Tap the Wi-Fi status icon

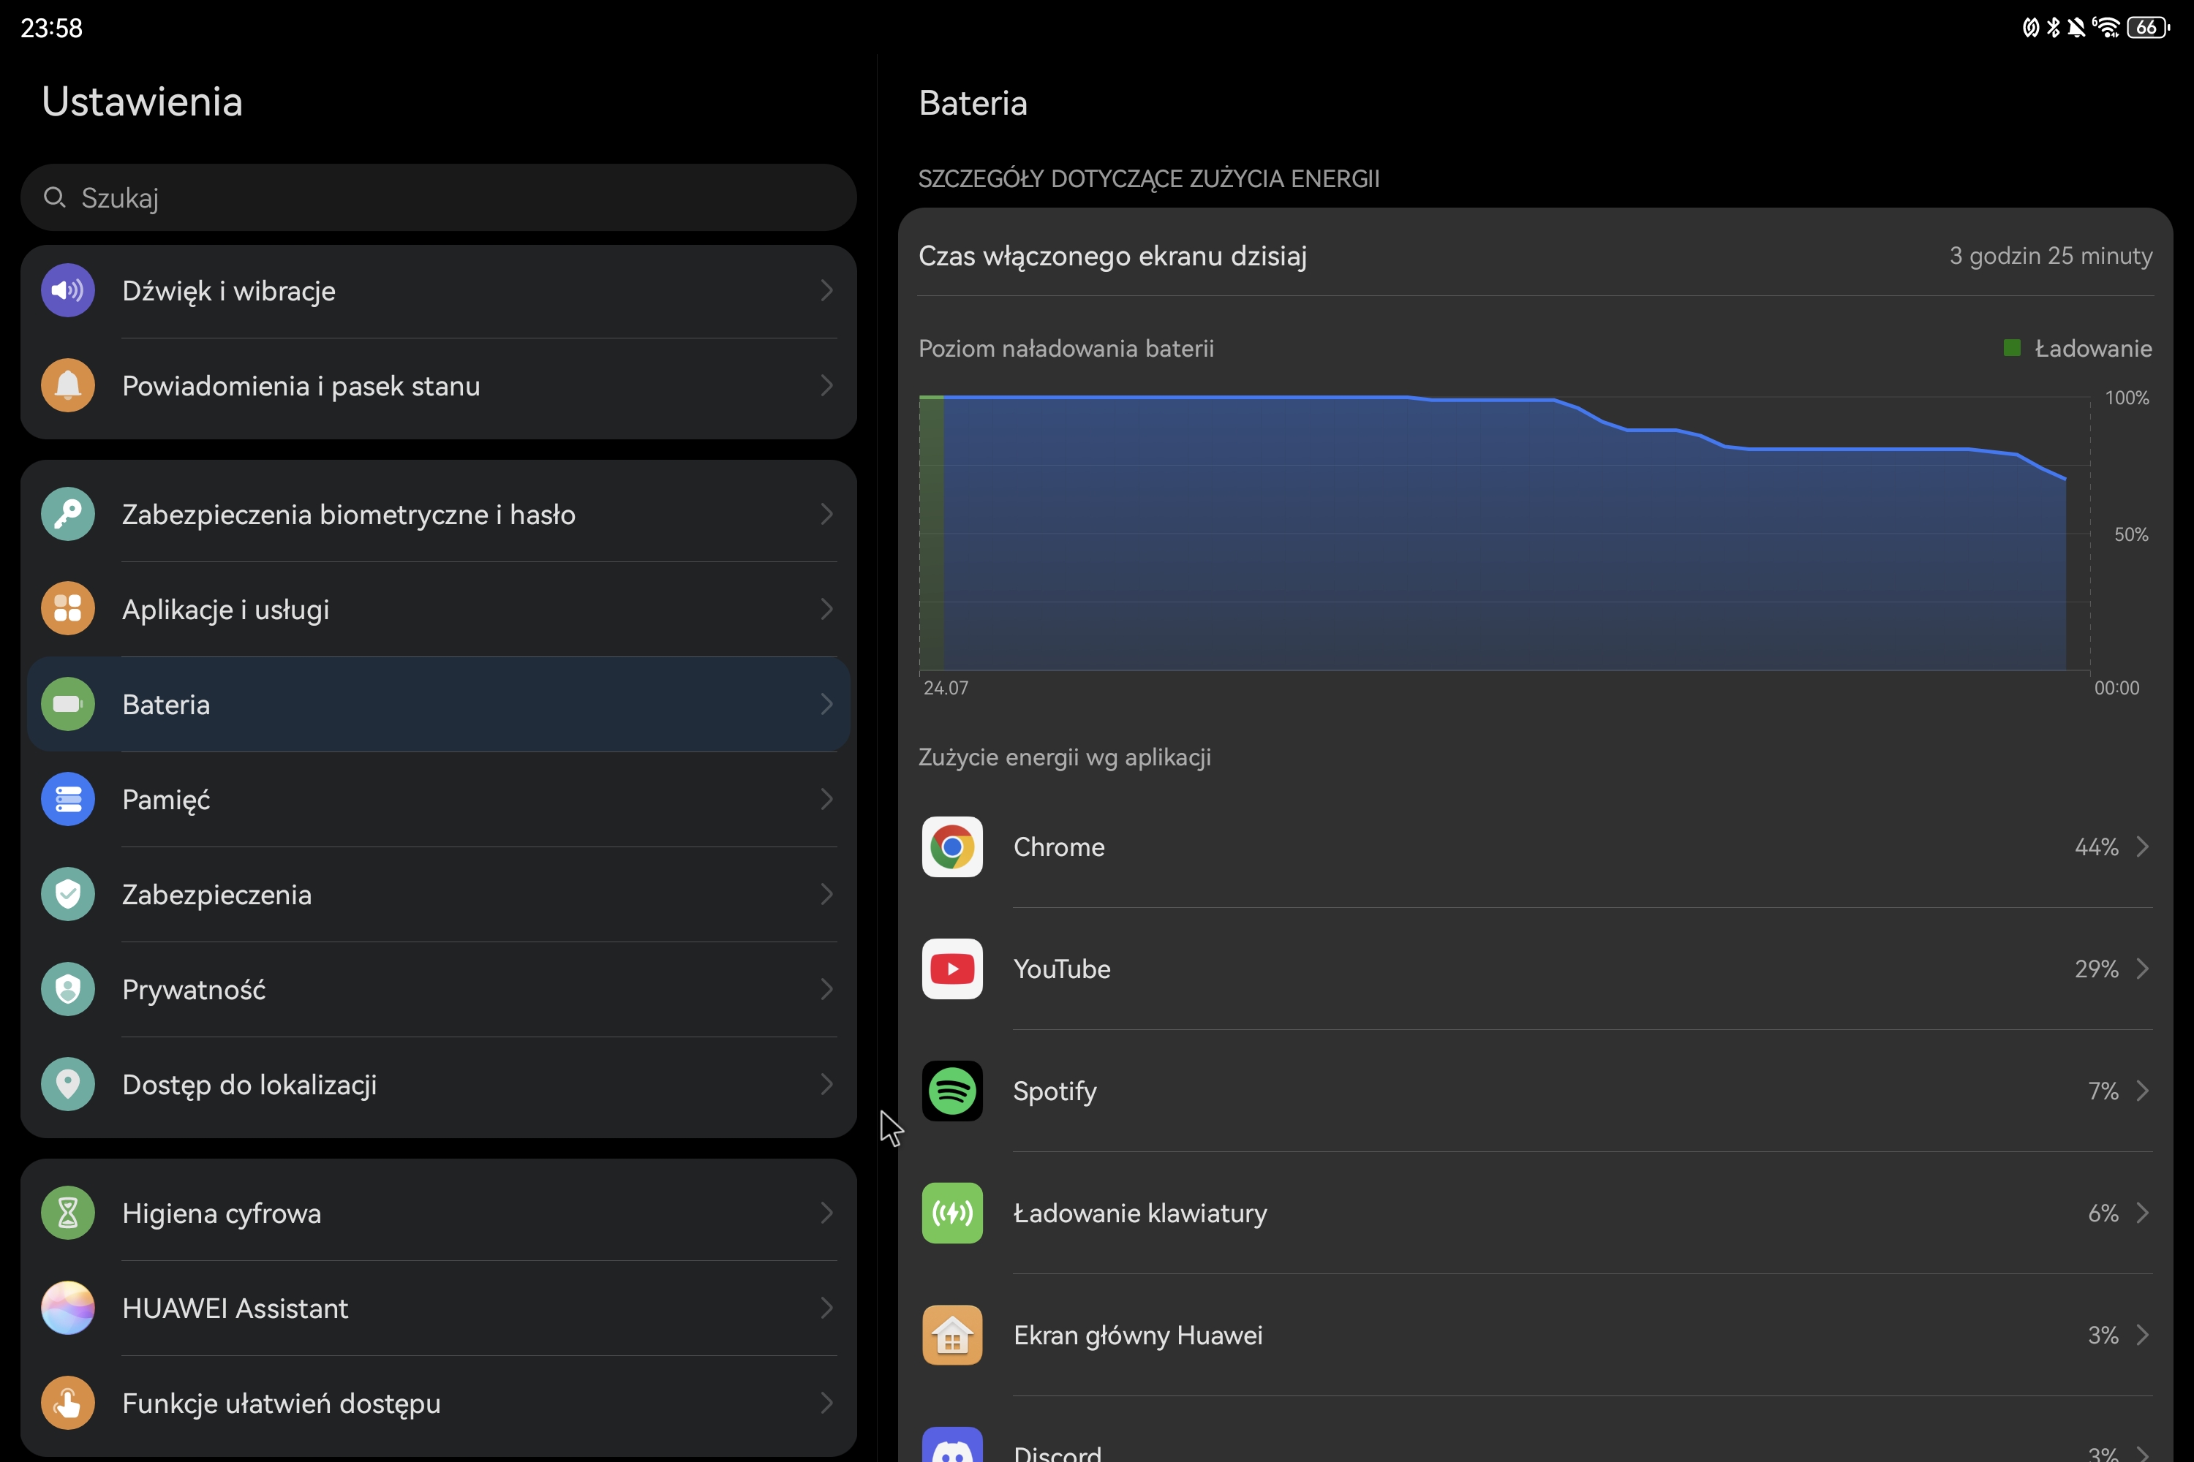2106,28
